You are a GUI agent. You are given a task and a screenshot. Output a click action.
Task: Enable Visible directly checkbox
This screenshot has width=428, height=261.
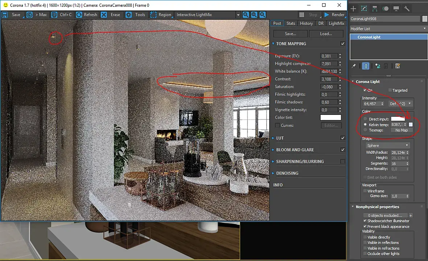(365, 237)
